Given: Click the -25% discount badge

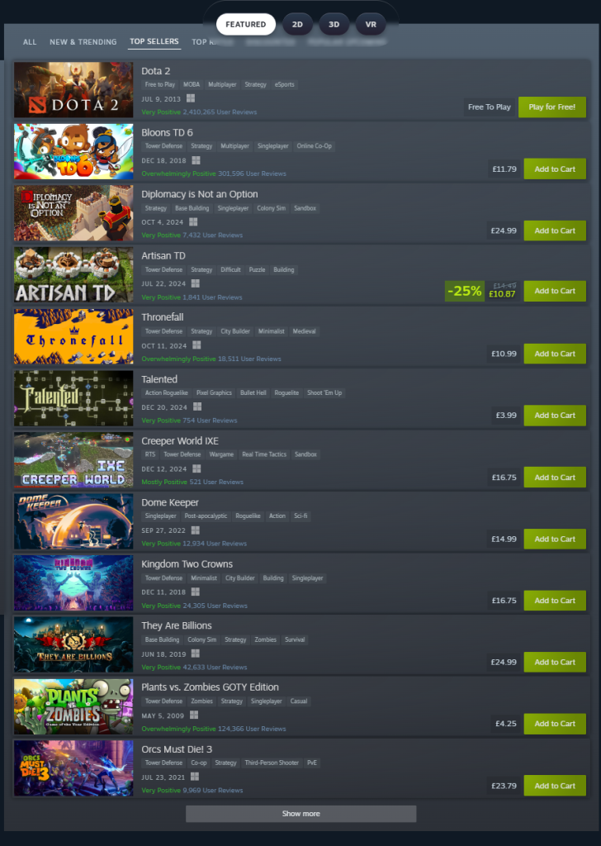Looking at the screenshot, I should [x=464, y=291].
